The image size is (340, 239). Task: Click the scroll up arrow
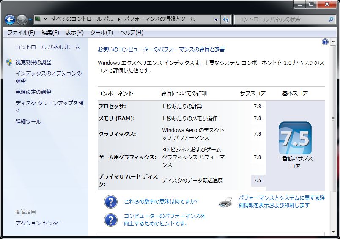point(333,42)
